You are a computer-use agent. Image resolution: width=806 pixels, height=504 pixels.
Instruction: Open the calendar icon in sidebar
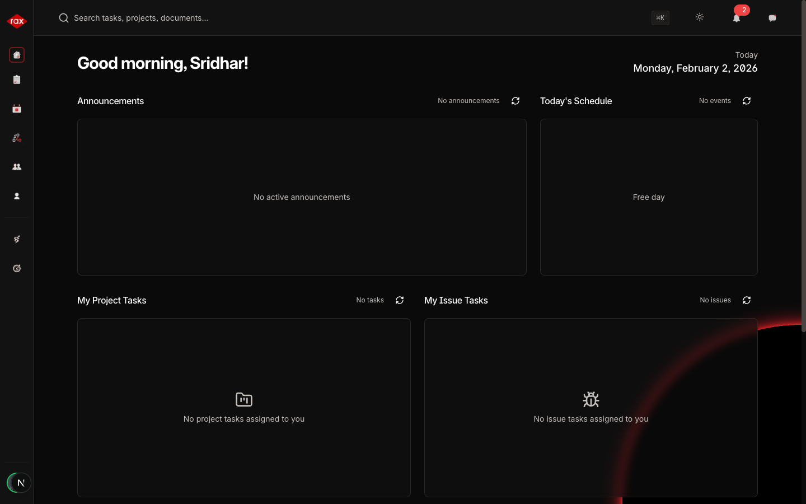17,109
